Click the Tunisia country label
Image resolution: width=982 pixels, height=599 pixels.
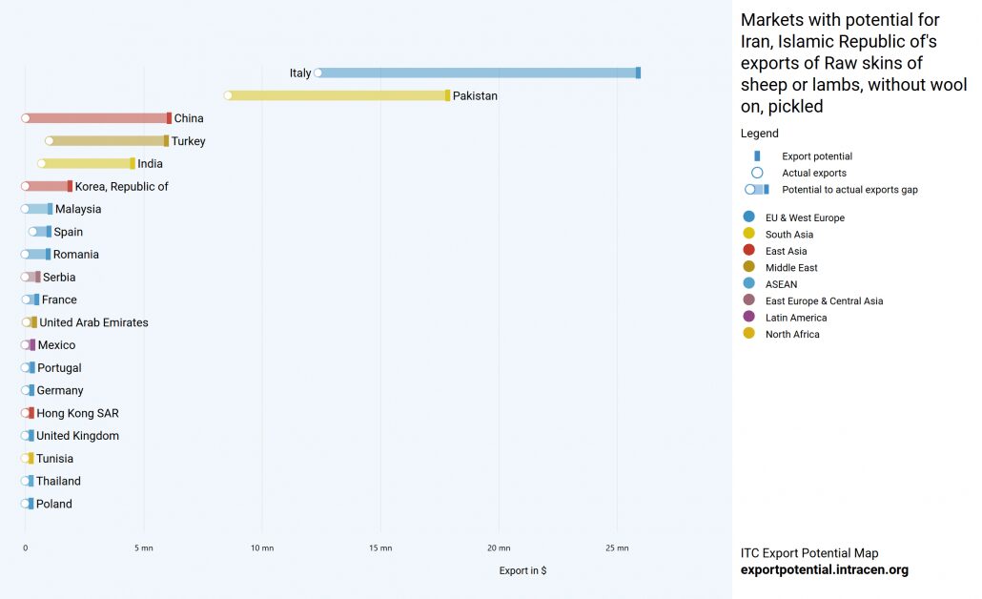(x=54, y=458)
